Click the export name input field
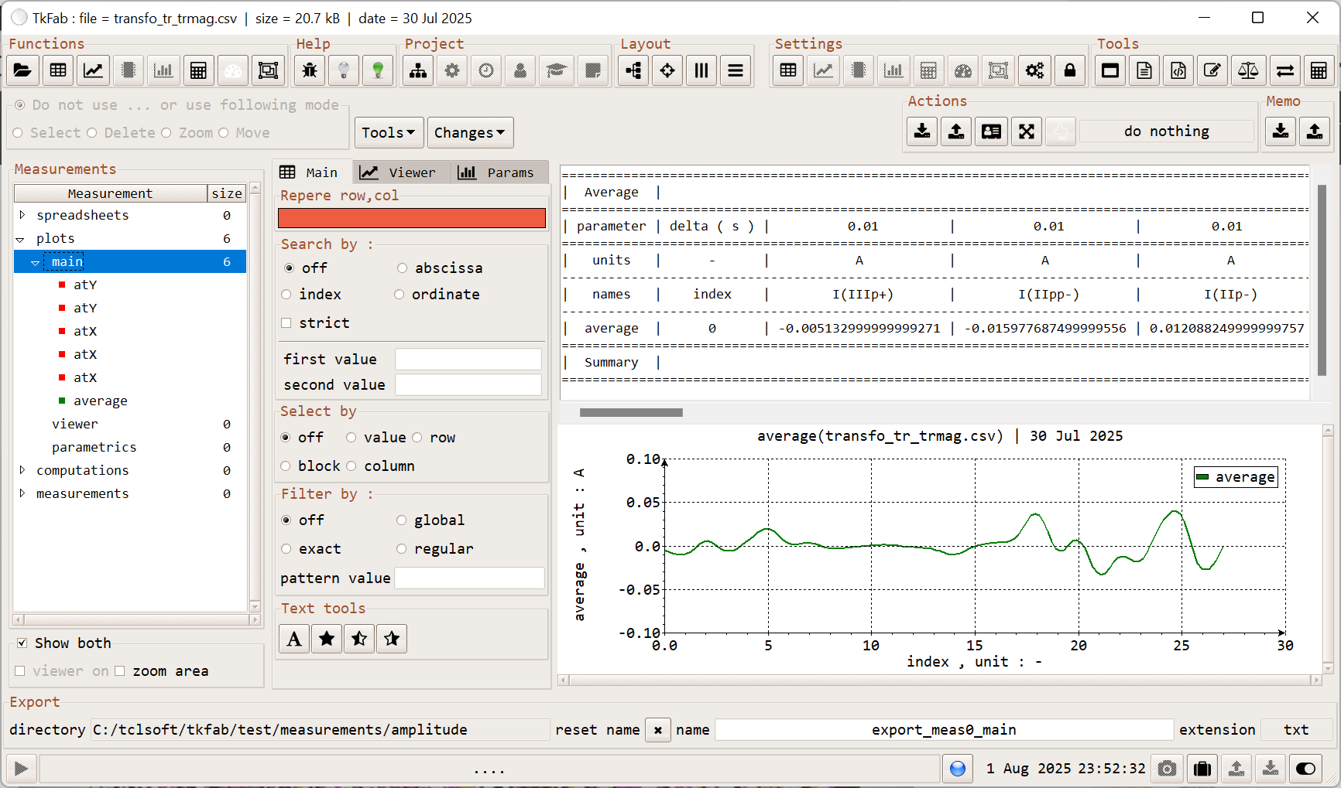The image size is (1341, 788). coord(943,729)
